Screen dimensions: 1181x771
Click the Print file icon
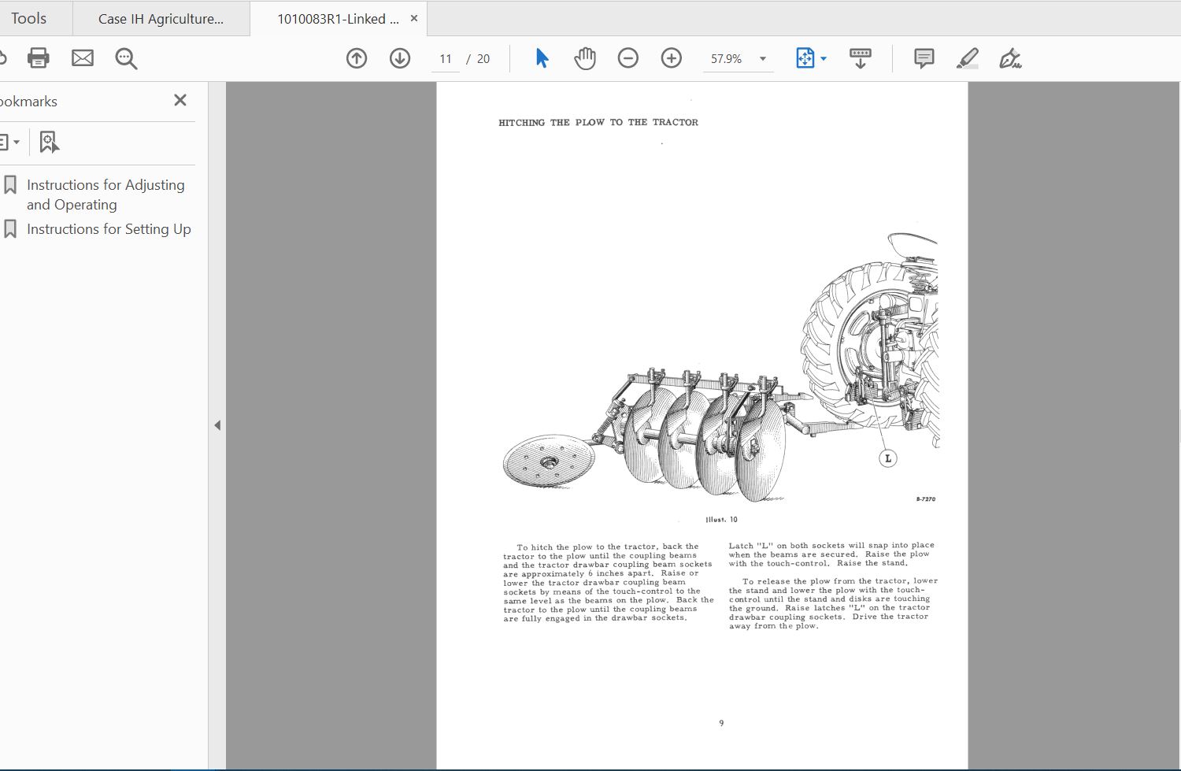pyautogui.click(x=38, y=58)
